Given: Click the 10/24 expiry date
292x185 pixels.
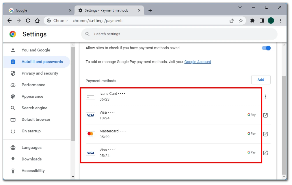Looking at the screenshot, I should pos(105,118).
